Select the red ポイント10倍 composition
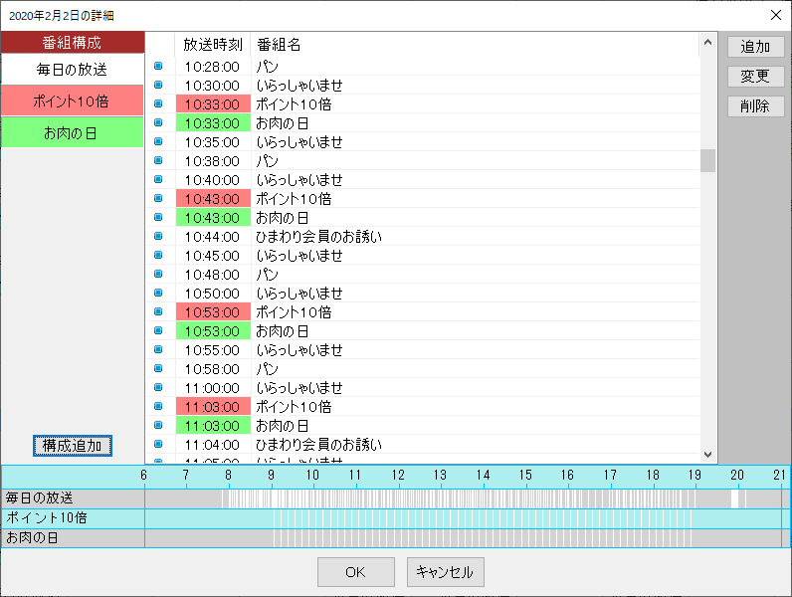This screenshot has width=792, height=597. (x=72, y=100)
